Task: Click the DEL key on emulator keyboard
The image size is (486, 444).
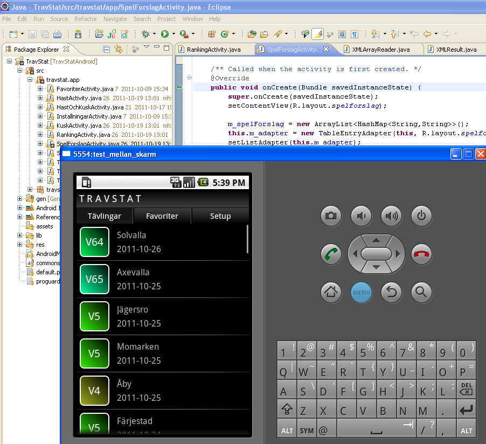Action: point(467,388)
